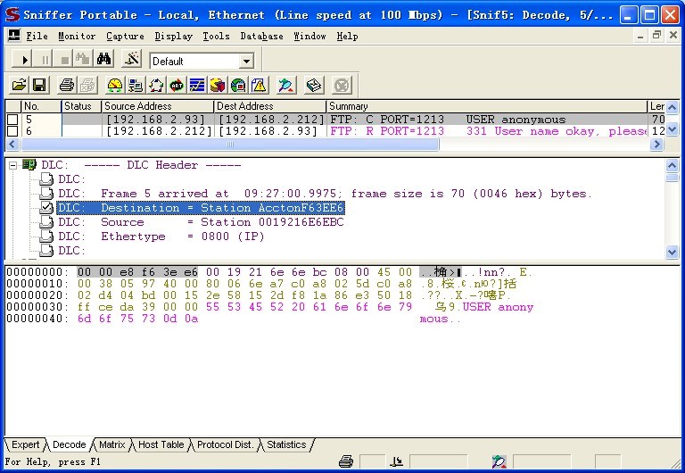Image resolution: width=685 pixels, height=473 pixels.
Task: Open the protocol distribution icon
Action: click(218, 85)
